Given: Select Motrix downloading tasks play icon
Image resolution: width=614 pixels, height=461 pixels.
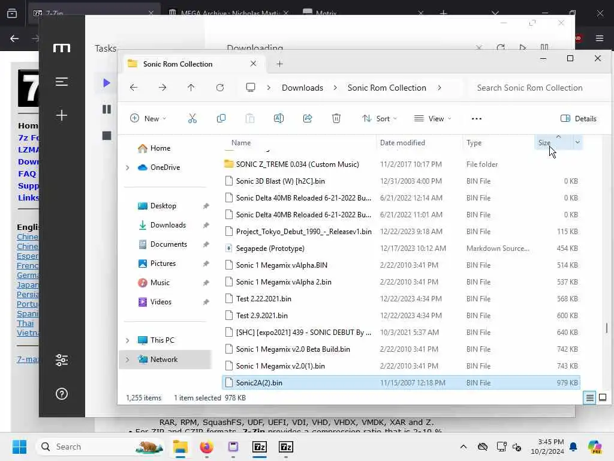Looking at the screenshot, I should click(x=107, y=83).
